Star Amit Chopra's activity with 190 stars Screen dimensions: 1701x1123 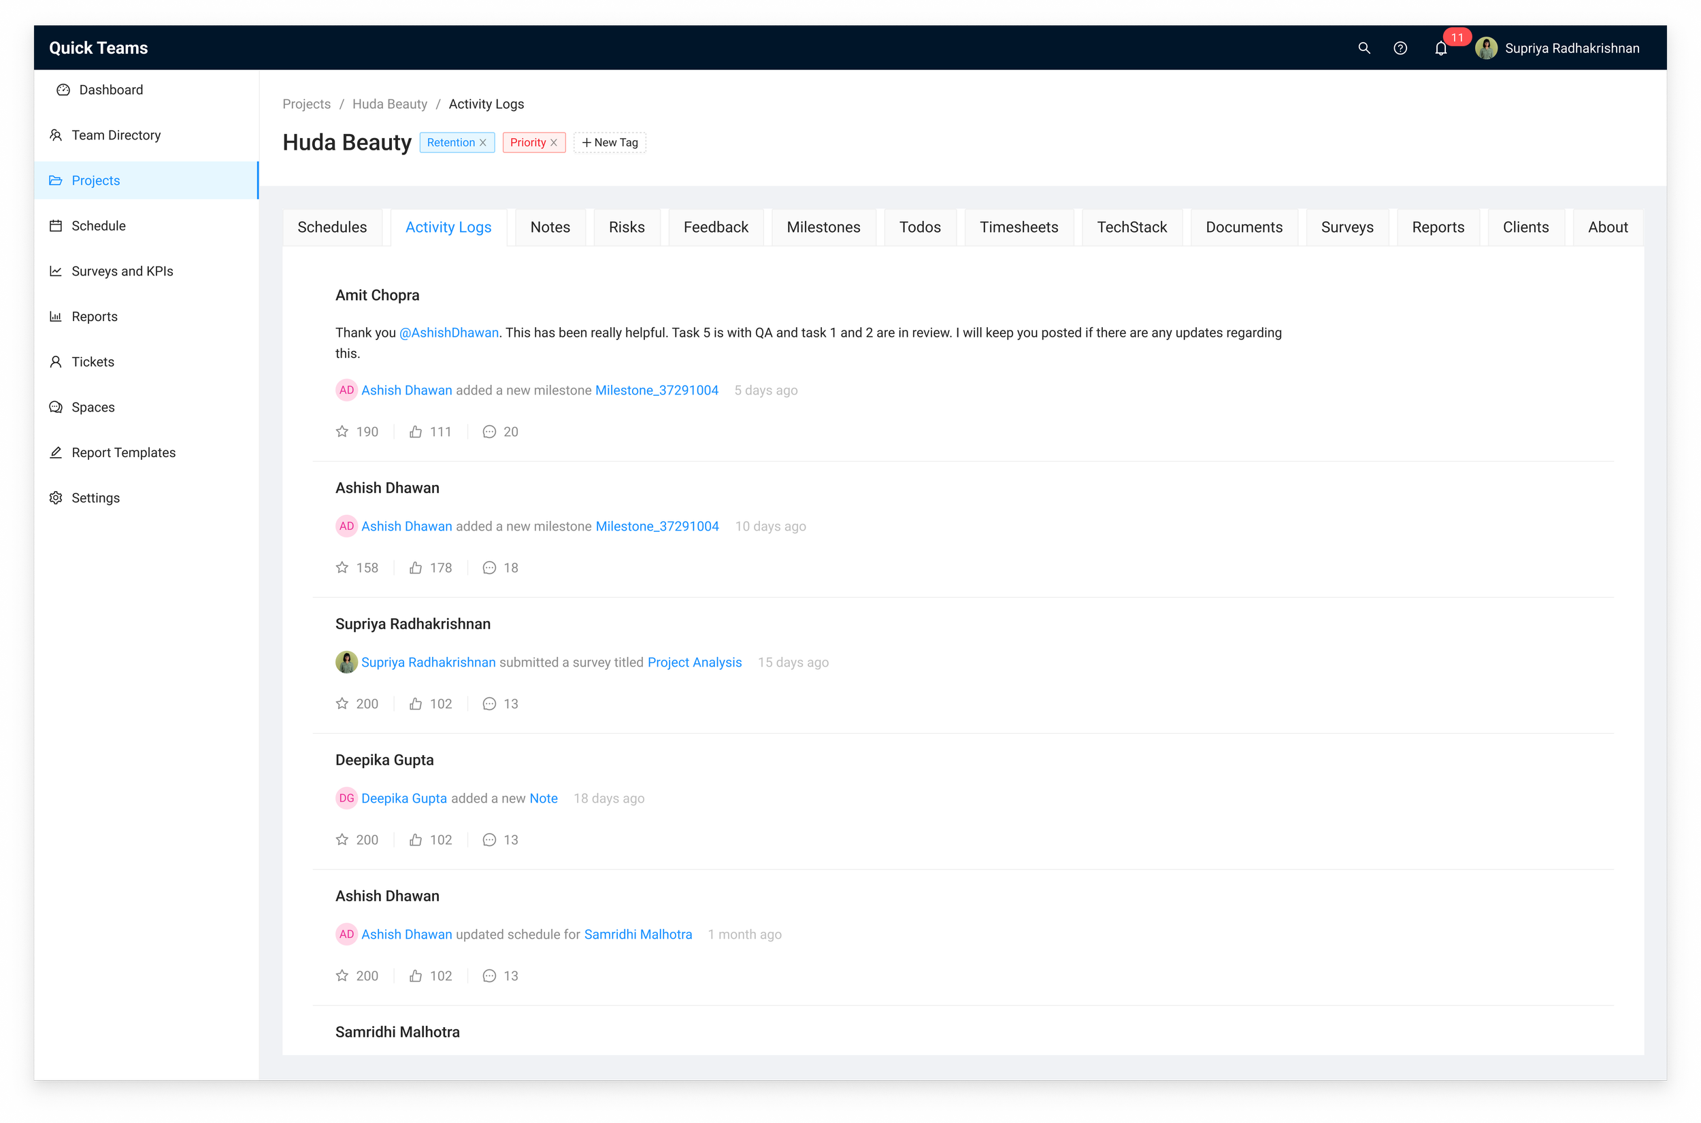(342, 431)
